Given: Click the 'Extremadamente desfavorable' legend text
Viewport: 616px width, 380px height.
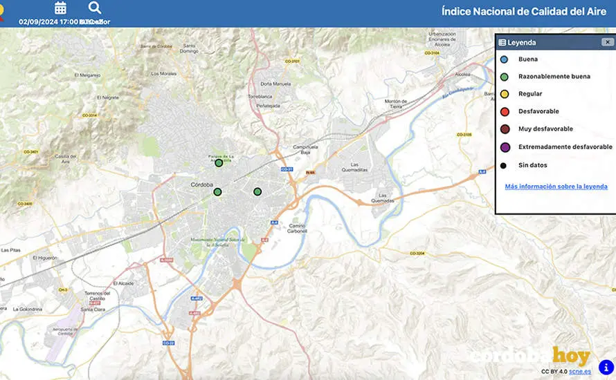Looking at the screenshot, I should (x=565, y=146).
